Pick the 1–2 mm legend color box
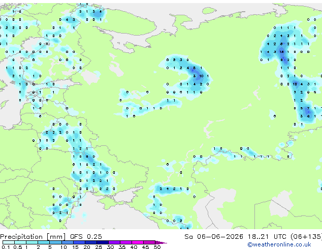 pyautogui.click(x=32, y=242)
